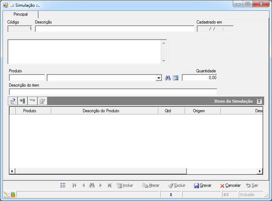Click the Incluir button
The height and width of the screenshot is (201, 272).
125,185
